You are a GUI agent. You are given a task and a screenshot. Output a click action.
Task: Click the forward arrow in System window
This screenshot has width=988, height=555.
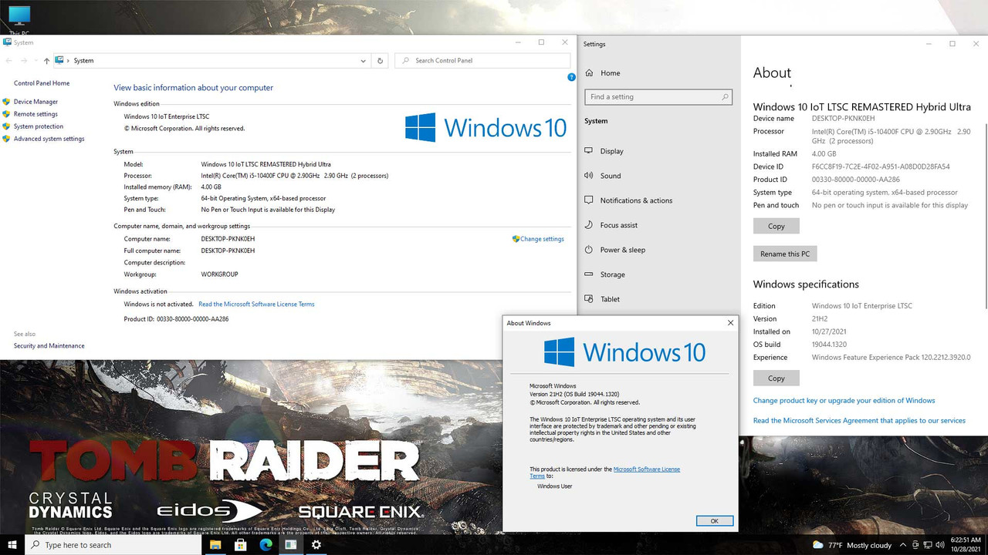tap(25, 60)
